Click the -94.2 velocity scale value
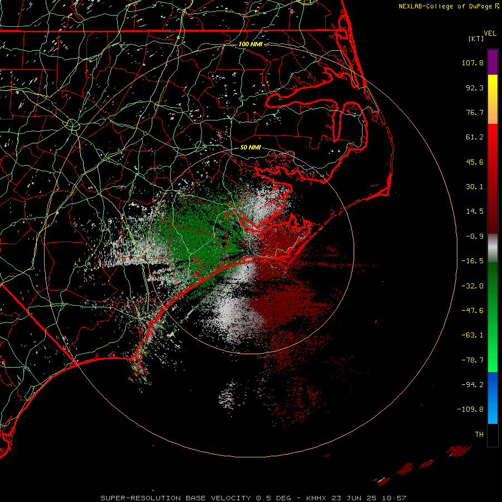 point(472,384)
